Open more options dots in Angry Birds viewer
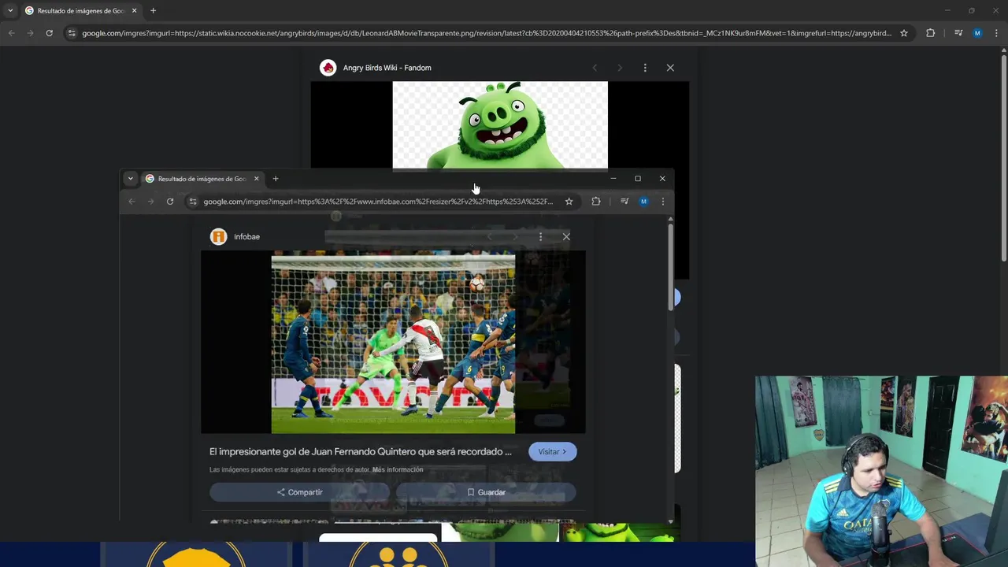Viewport: 1008px width, 567px height. click(x=645, y=68)
